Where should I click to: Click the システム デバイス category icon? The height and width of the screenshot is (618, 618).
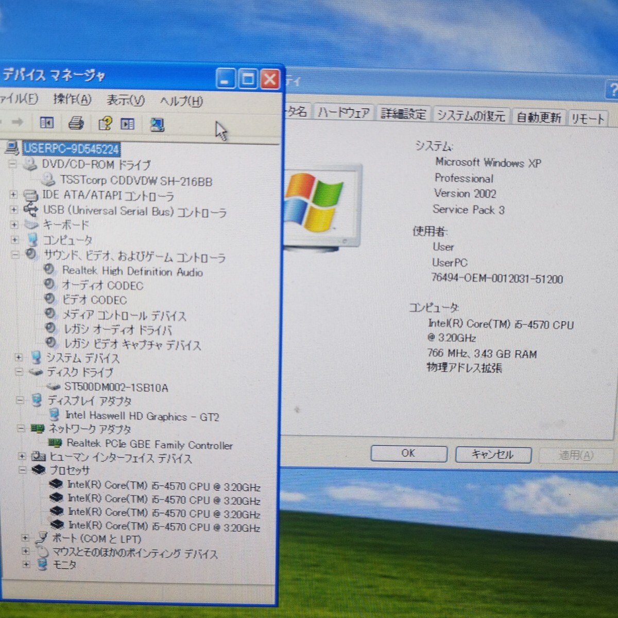point(36,357)
